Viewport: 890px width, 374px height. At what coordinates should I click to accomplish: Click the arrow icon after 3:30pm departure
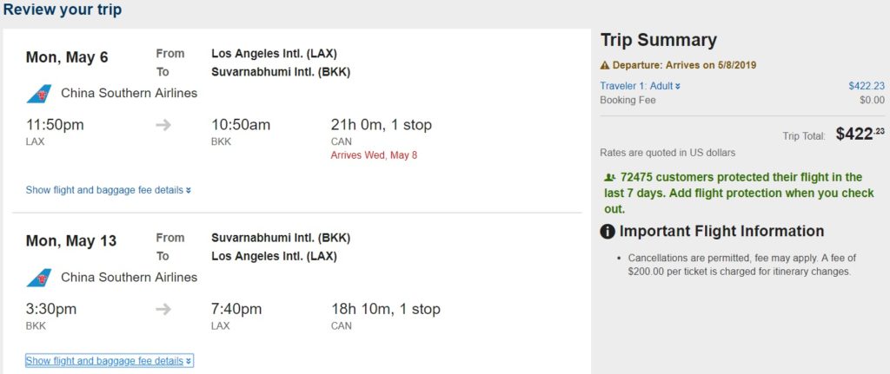click(163, 309)
